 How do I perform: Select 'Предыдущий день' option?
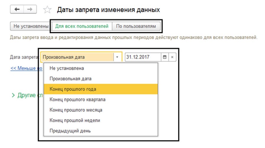70,130
